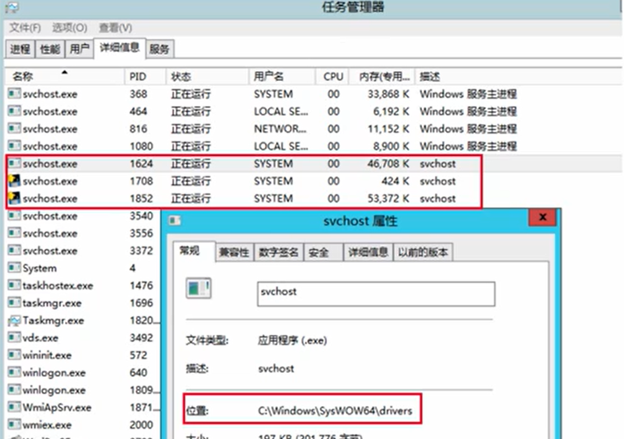This screenshot has height=439, width=624.
Task: Sort by the 用户名 column header
Action: [x=282, y=76]
